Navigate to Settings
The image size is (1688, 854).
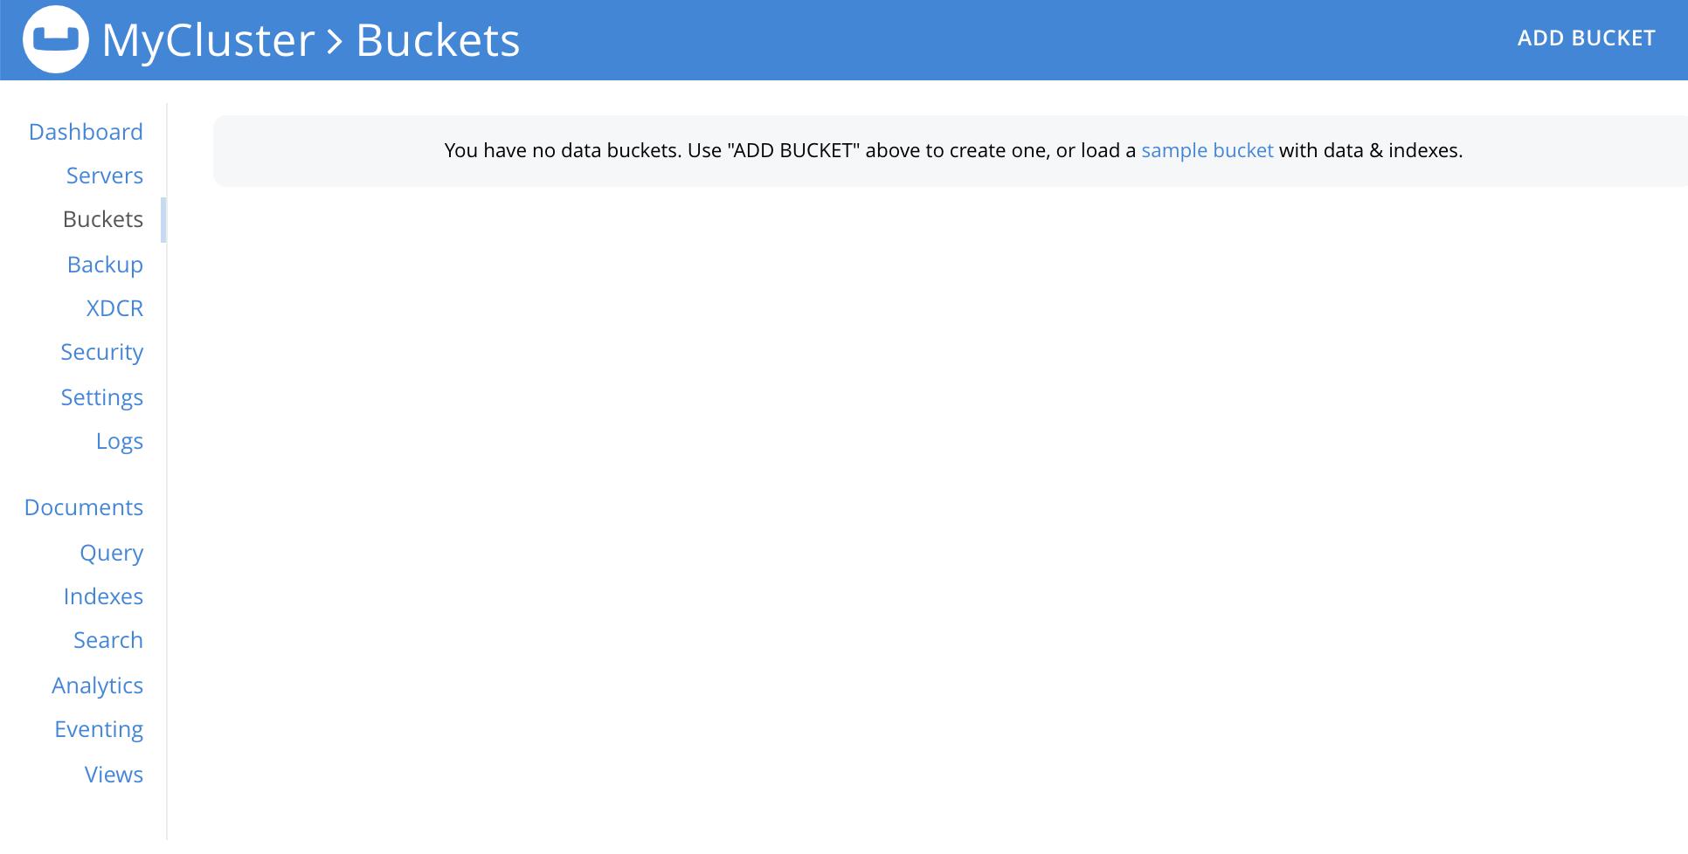102,396
